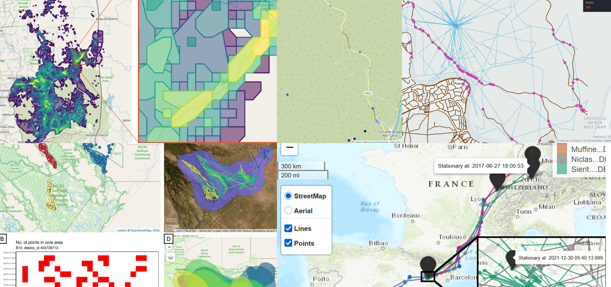Open the Leaflet link on the satellite trajectory map
The width and height of the screenshot is (611, 287).
(x=178, y=230)
